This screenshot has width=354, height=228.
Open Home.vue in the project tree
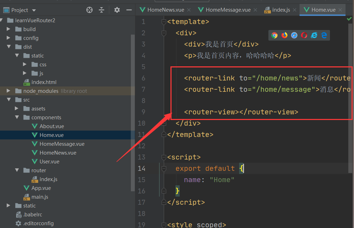click(52, 135)
